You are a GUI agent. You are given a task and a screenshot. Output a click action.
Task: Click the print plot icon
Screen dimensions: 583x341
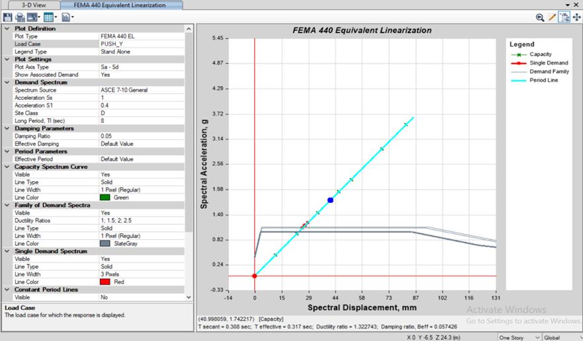click(20, 17)
